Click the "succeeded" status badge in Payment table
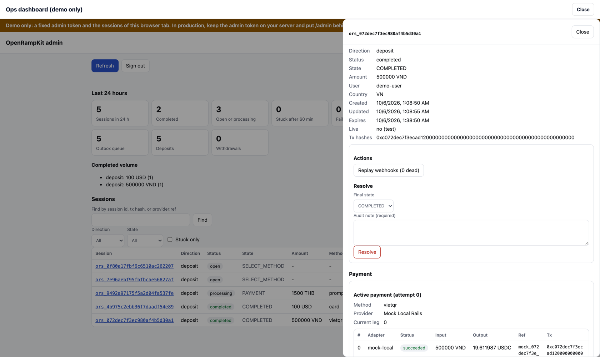The width and height of the screenshot is (600, 357). (414, 348)
